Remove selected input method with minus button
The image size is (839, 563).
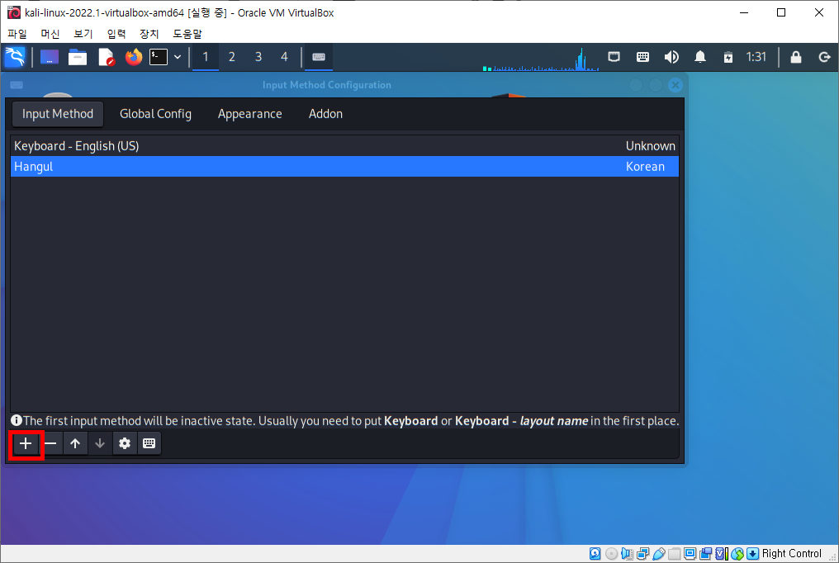[50, 443]
